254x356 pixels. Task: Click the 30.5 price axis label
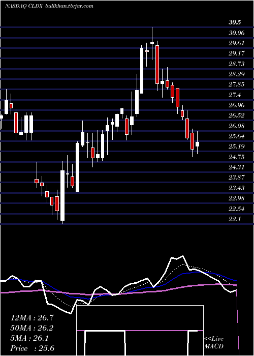pos(235,22)
